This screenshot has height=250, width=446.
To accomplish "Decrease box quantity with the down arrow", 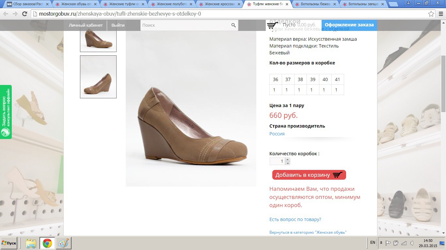I will 287,163.
